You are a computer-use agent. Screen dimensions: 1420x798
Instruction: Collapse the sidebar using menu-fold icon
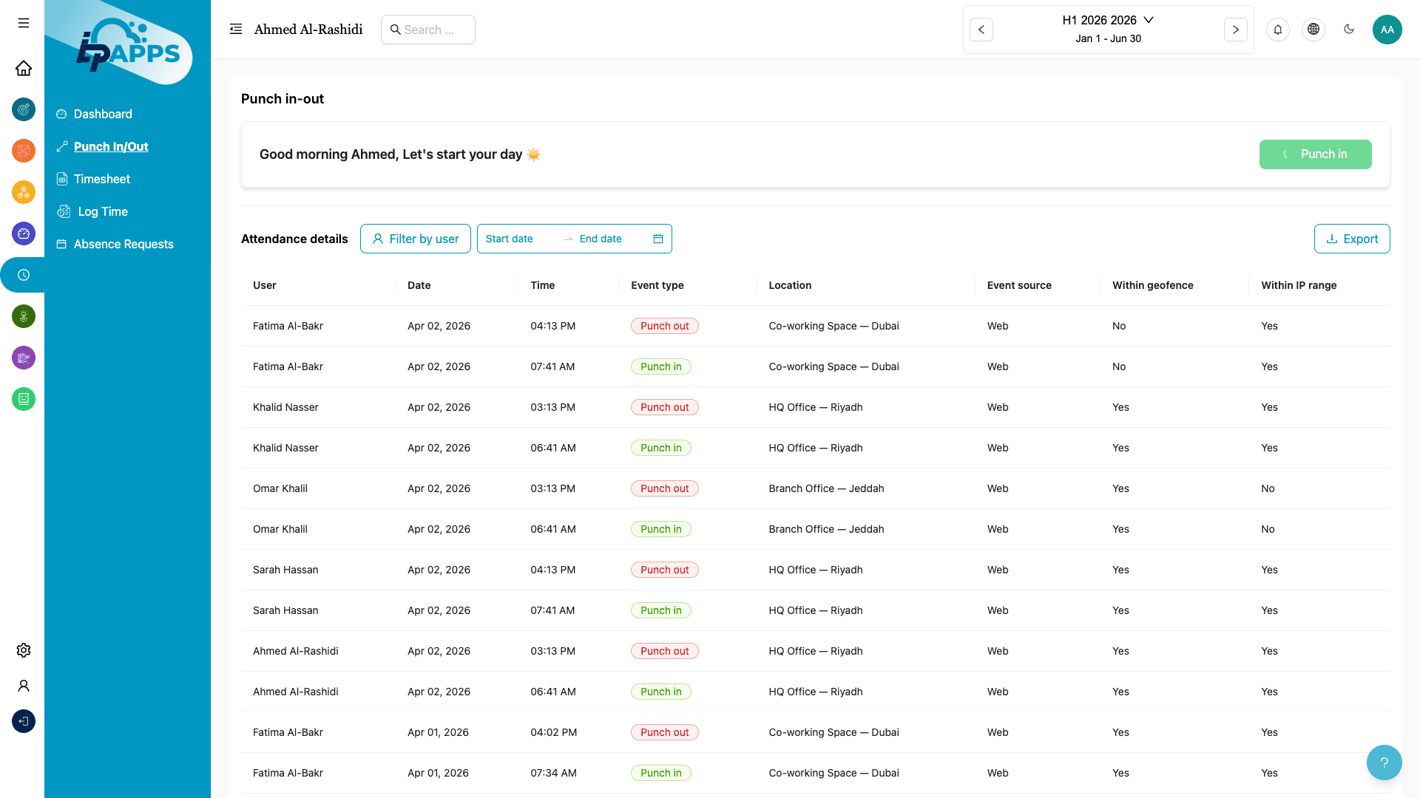point(236,30)
